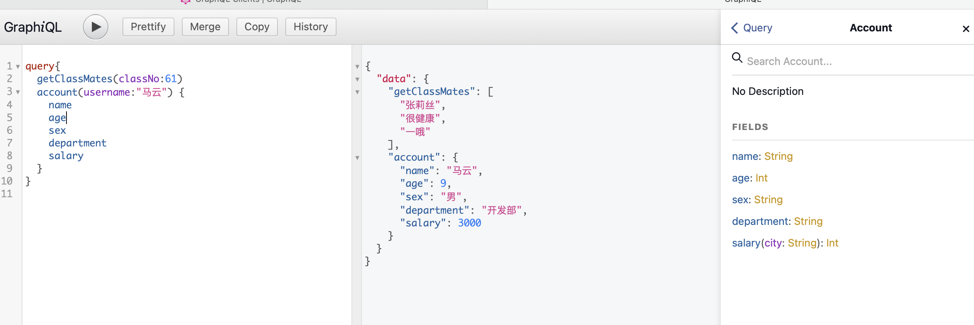Close the documentation explorer panel
Image resolution: width=974 pixels, height=325 pixels.
(966, 29)
